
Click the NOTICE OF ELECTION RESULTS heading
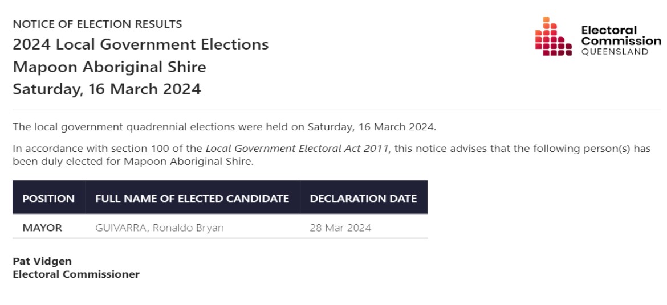click(97, 24)
